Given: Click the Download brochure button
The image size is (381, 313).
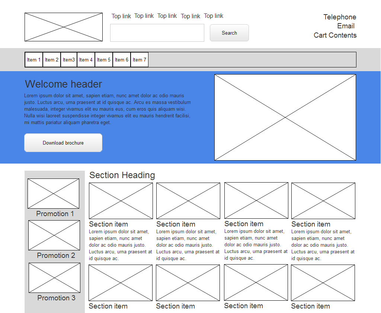Looking at the screenshot, I should tap(63, 143).
